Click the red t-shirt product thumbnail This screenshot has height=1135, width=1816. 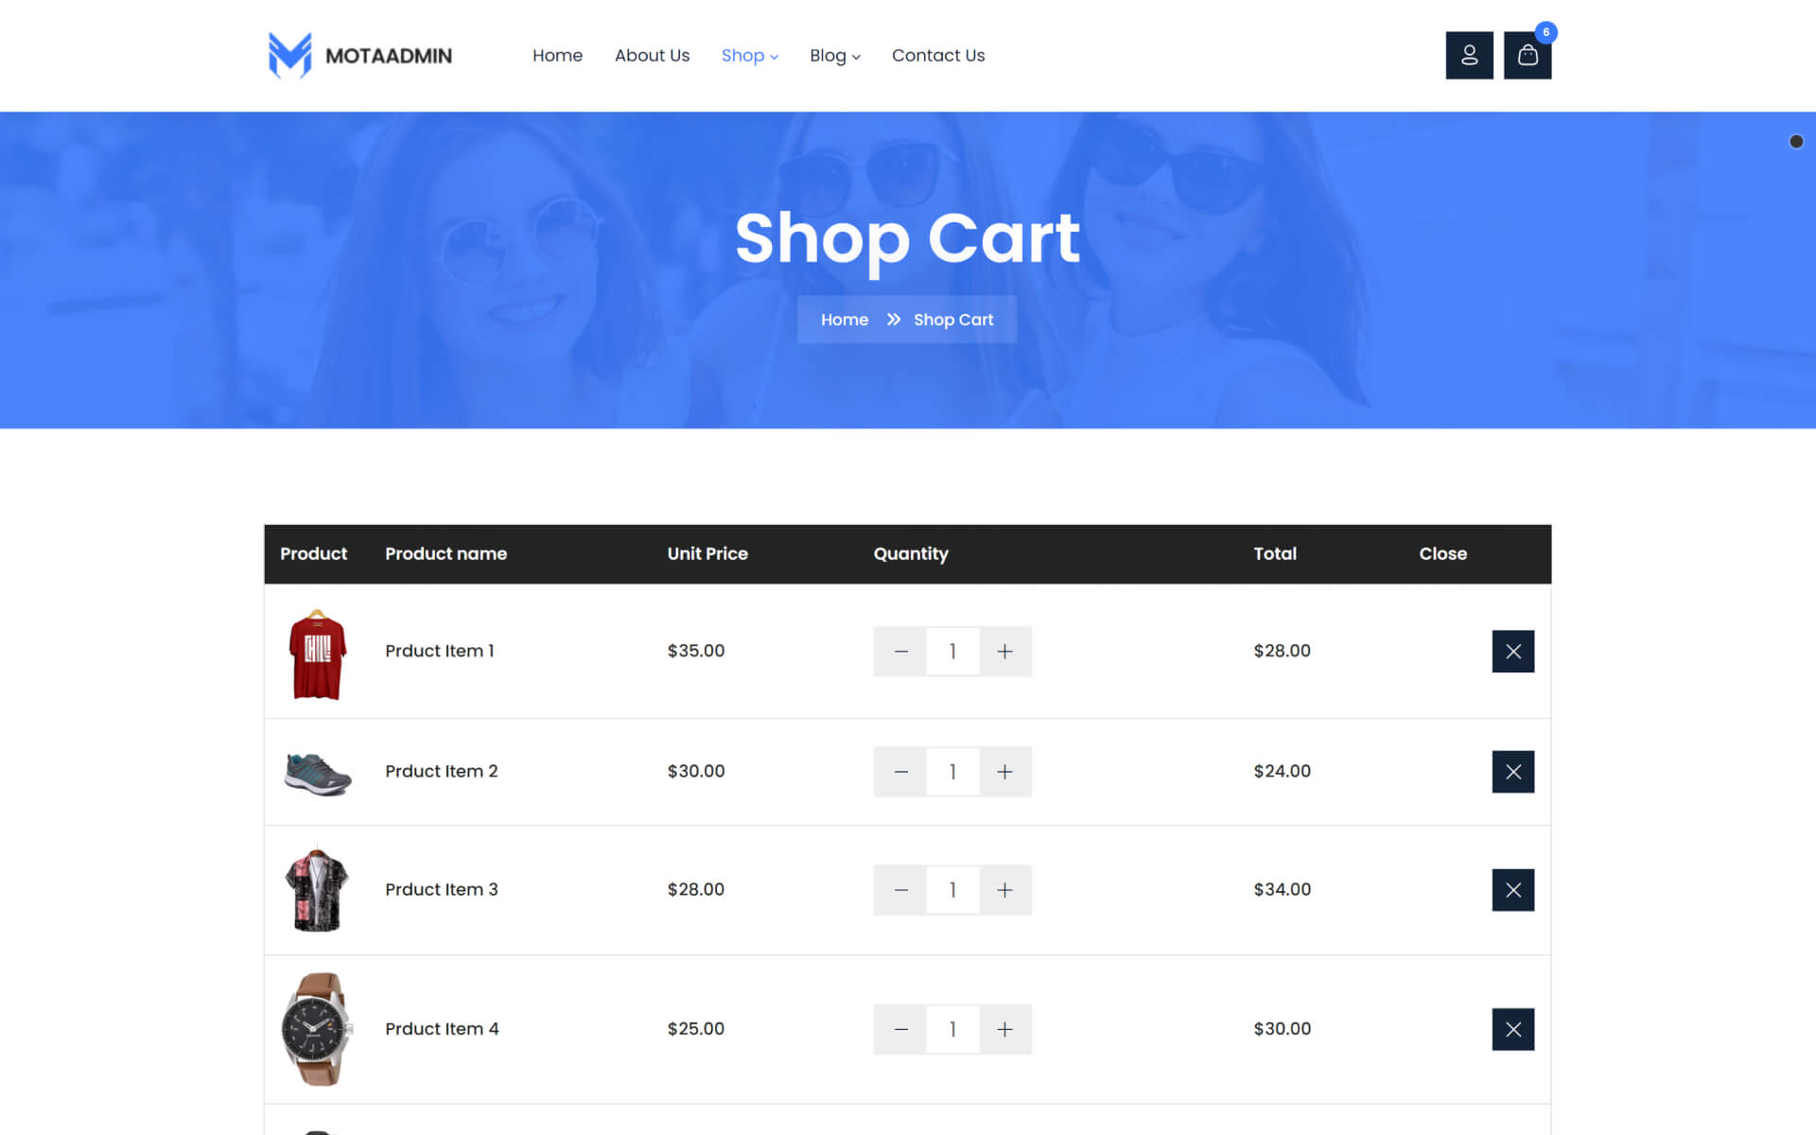coord(317,654)
